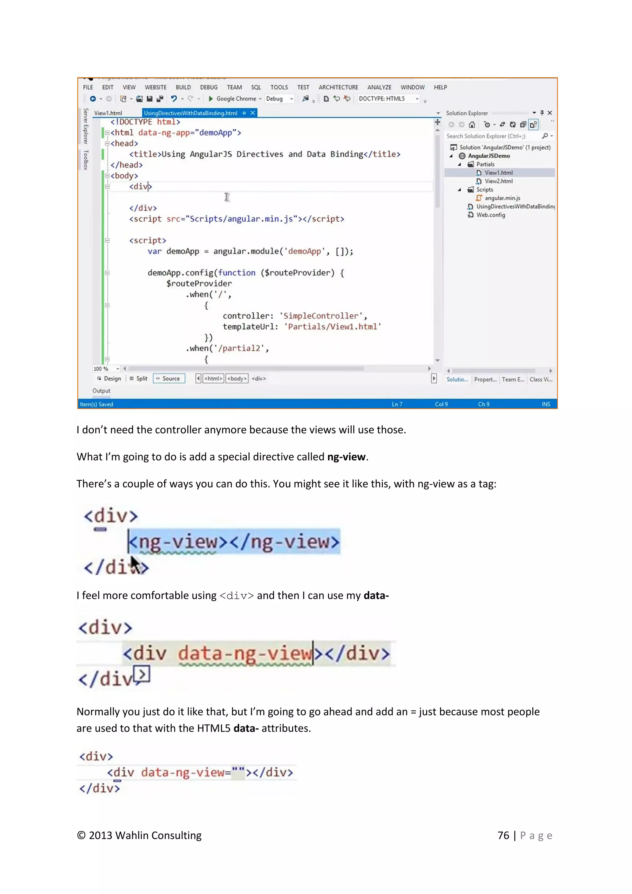The height and width of the screenshot is (894, 632).
Task: Toggle the Preview Selected Items button in Solution Explorer
Action: click(533, 125)
